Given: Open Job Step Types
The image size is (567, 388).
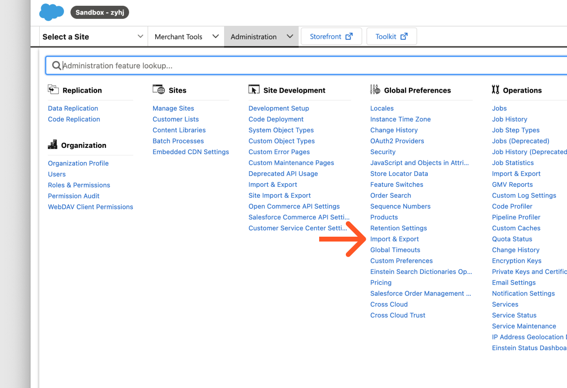Looking at the screenshot, I should tap(516, 130).
